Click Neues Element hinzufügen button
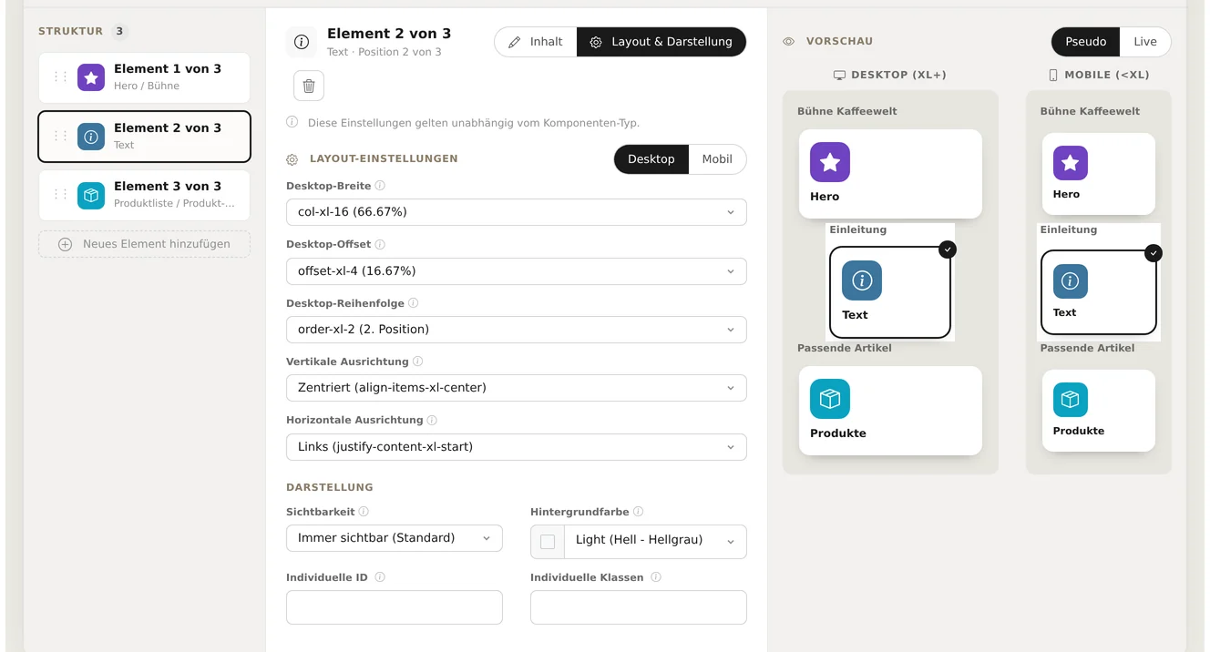1210x652 pixels. point(144,244)
